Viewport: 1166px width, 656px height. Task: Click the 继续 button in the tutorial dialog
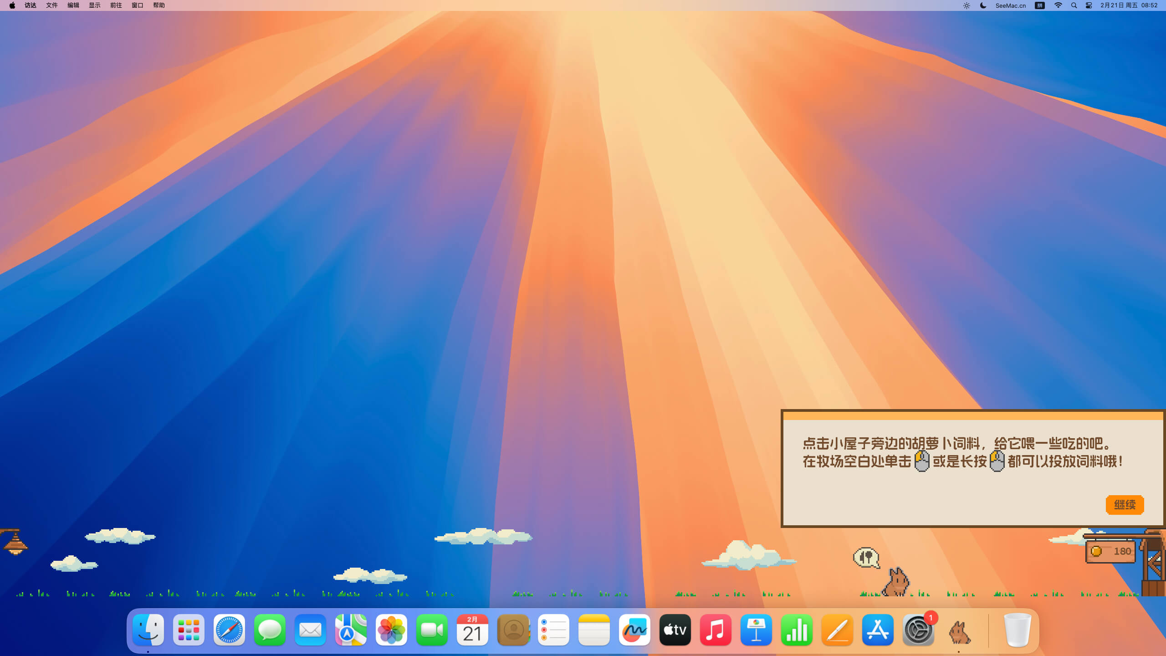click(1125, 505)
